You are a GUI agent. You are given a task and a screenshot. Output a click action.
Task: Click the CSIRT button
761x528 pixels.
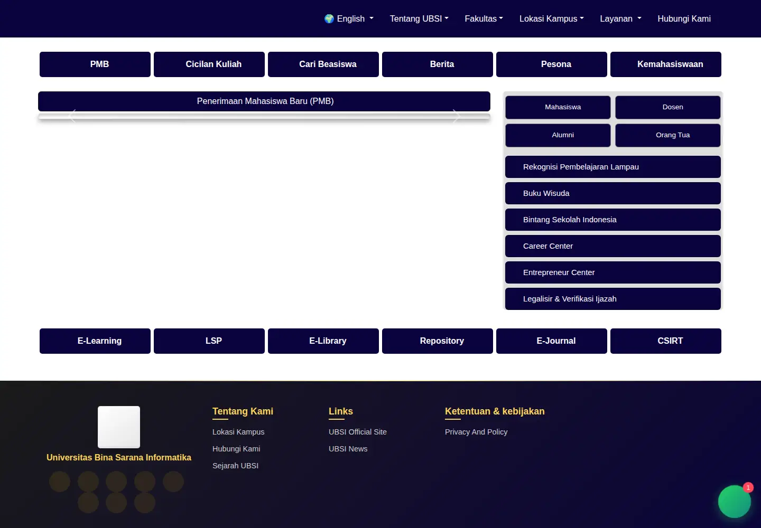pos(666,341)
